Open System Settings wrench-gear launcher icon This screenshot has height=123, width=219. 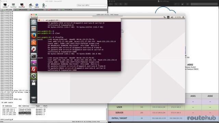pyautogui.click(x=34, y=49)
